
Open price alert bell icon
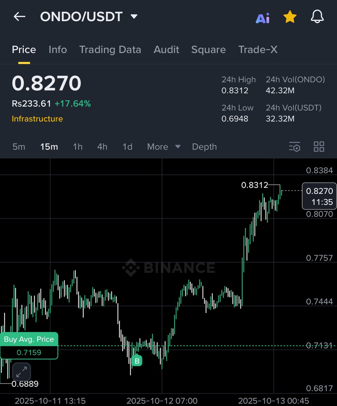[317, 17]
